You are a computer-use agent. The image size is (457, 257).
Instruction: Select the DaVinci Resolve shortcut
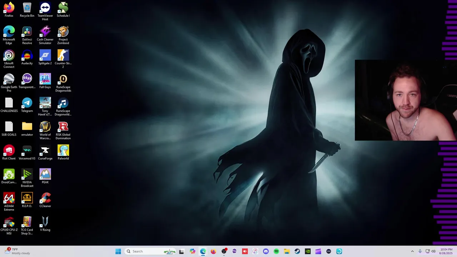27,35
